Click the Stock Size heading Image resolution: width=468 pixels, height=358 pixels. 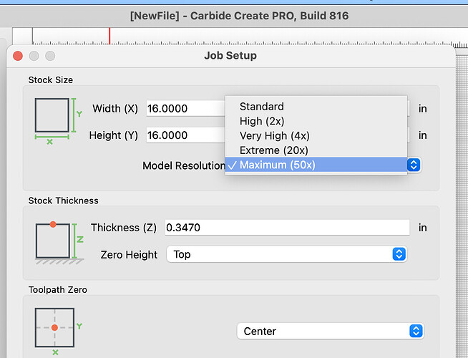(x=50, y=80)
